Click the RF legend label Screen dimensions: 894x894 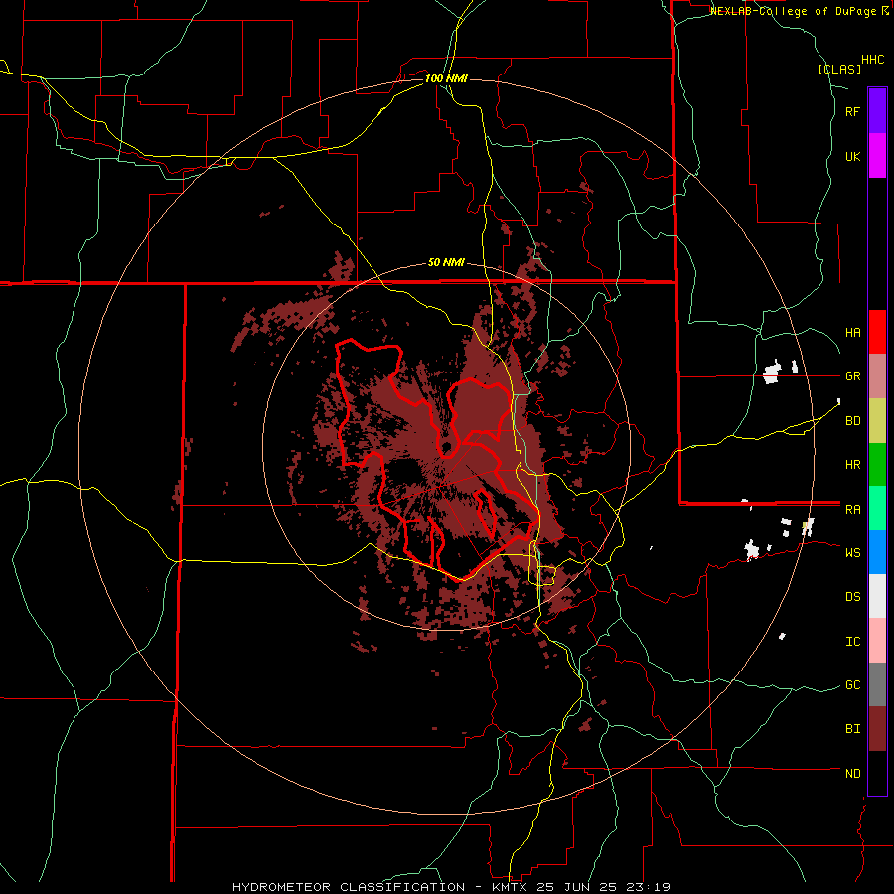coord(852,111)
